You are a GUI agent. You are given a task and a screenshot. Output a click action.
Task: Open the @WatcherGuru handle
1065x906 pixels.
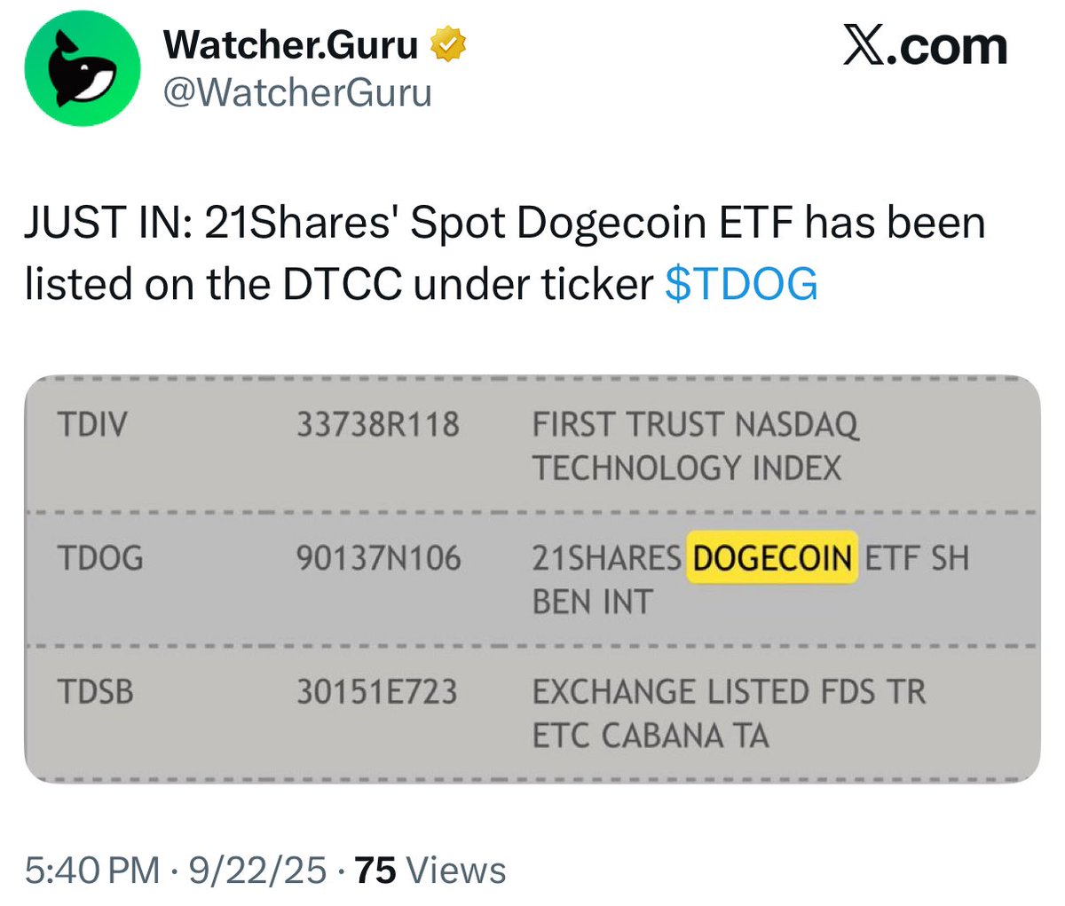pyautogui.click(x=297, y=92)
